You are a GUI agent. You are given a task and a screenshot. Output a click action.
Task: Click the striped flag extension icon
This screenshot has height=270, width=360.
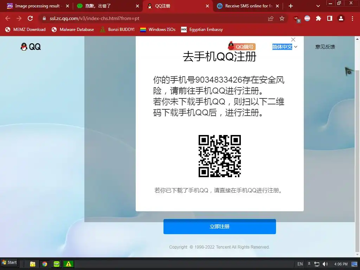307,18
